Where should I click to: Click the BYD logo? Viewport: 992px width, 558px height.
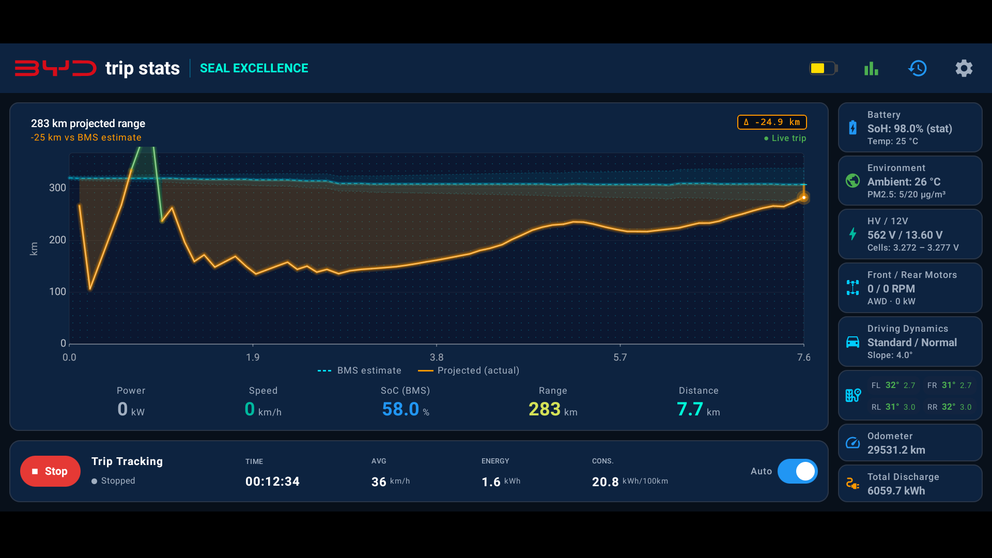coord(55,68)
